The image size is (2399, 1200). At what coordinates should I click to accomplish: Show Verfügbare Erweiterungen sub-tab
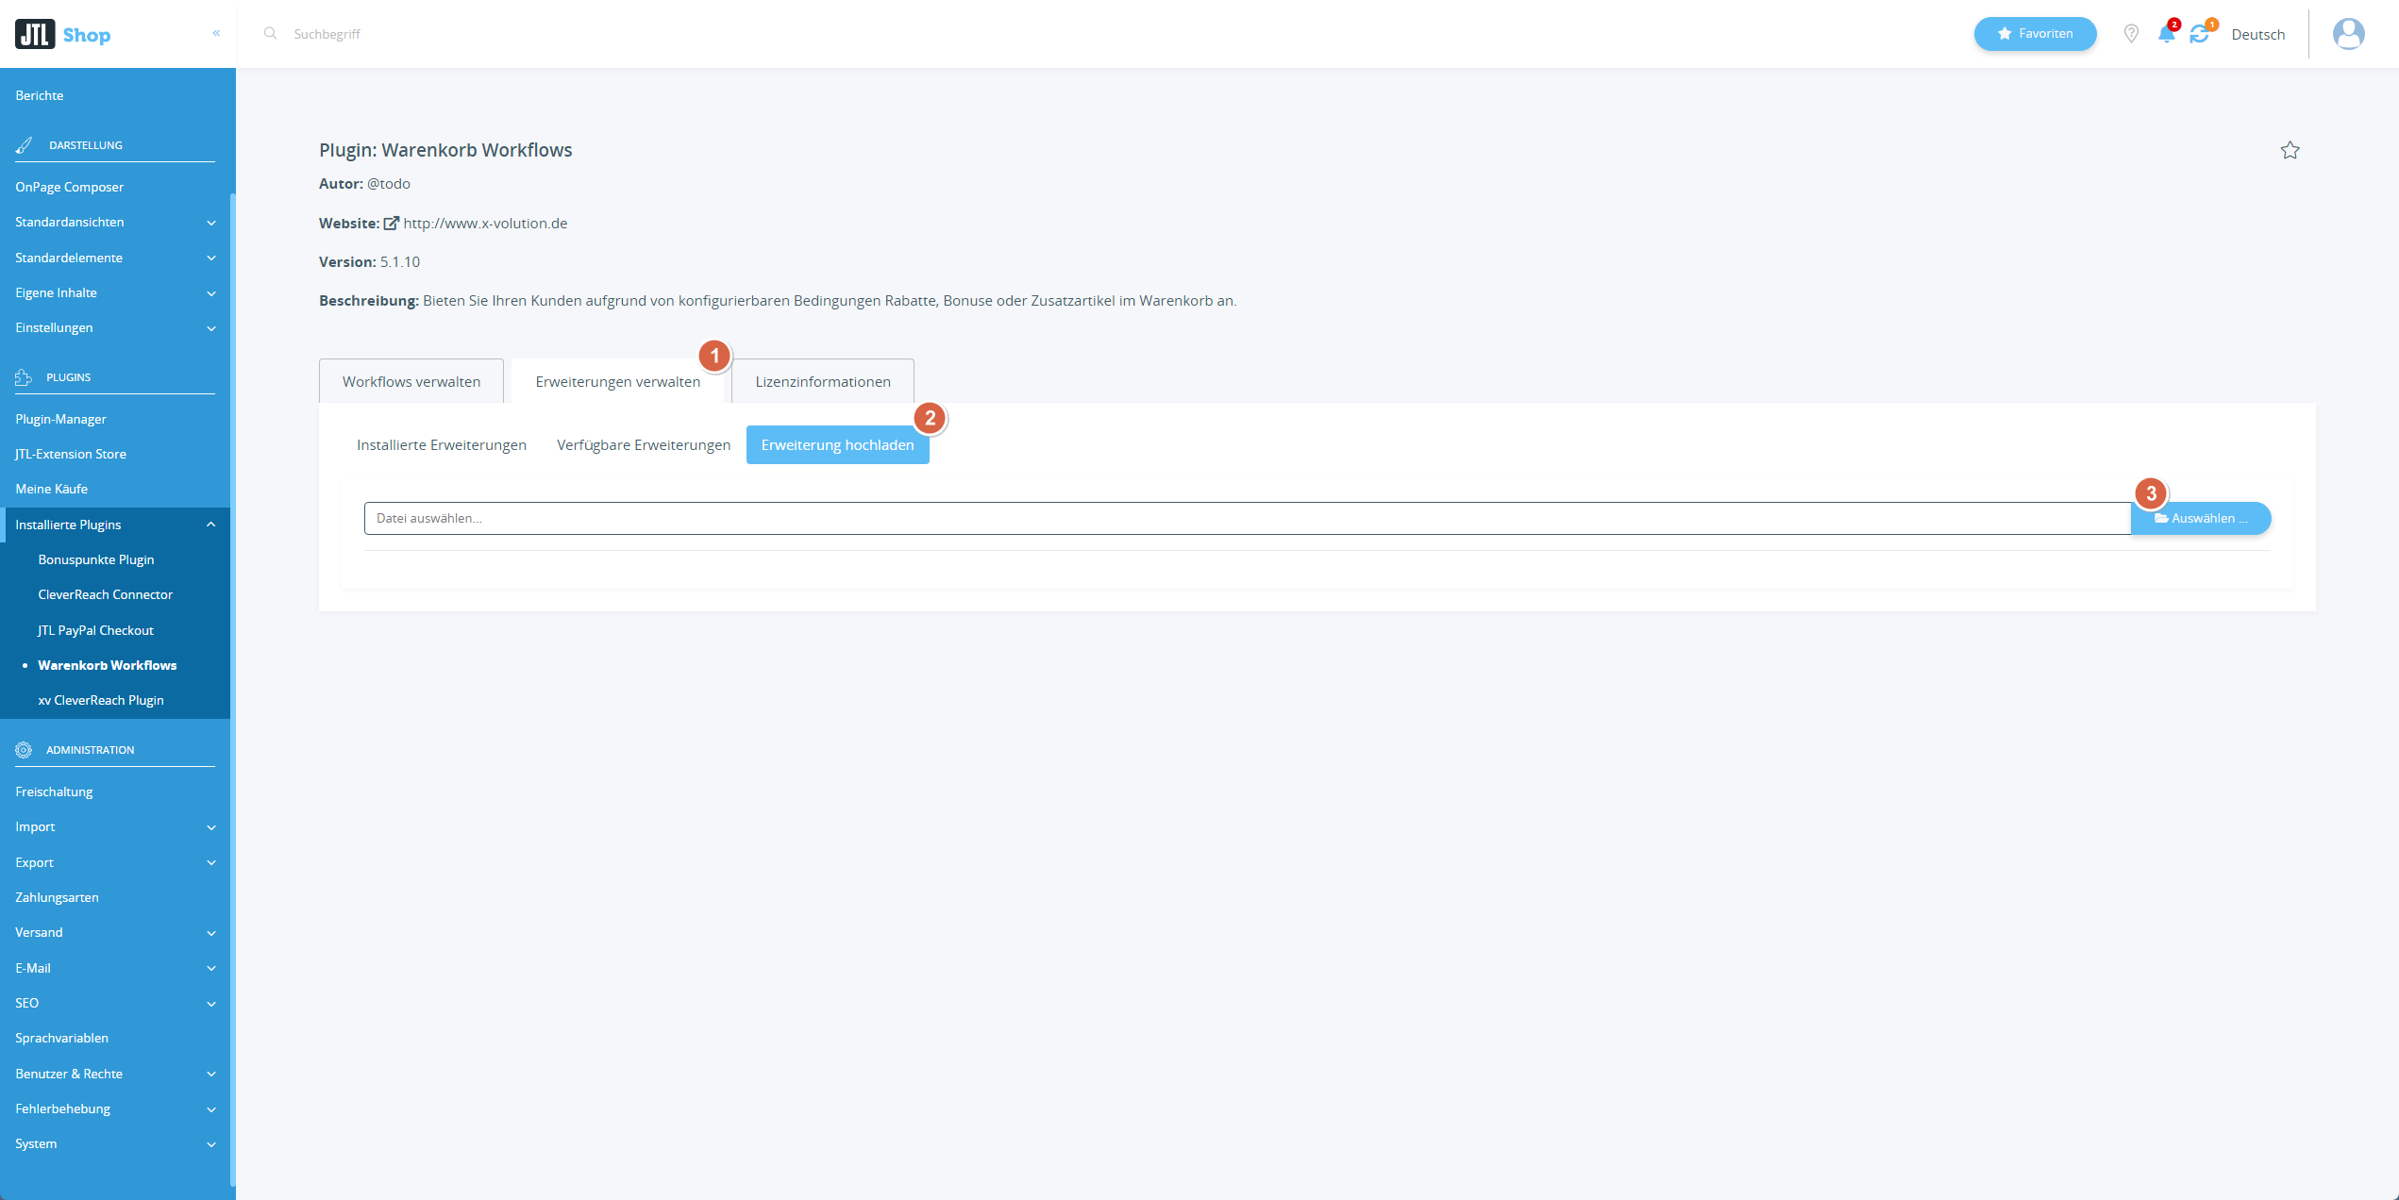(x=644, y=445)
